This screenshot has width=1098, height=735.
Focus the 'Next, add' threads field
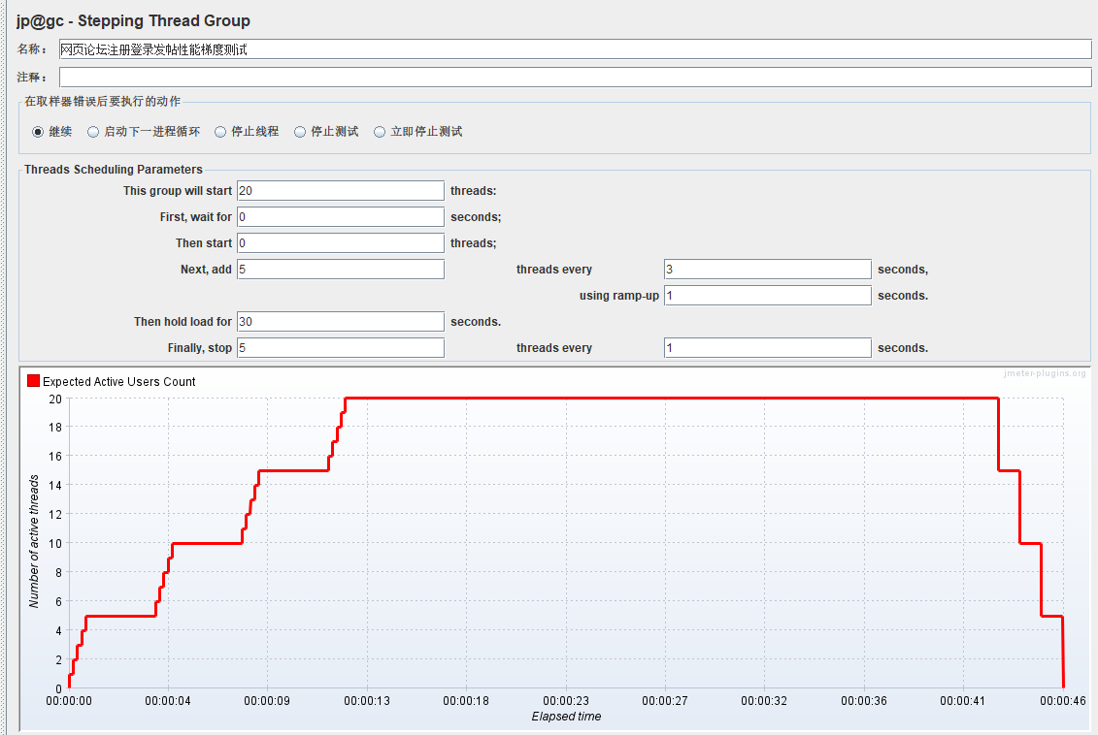tap(341, 270)
